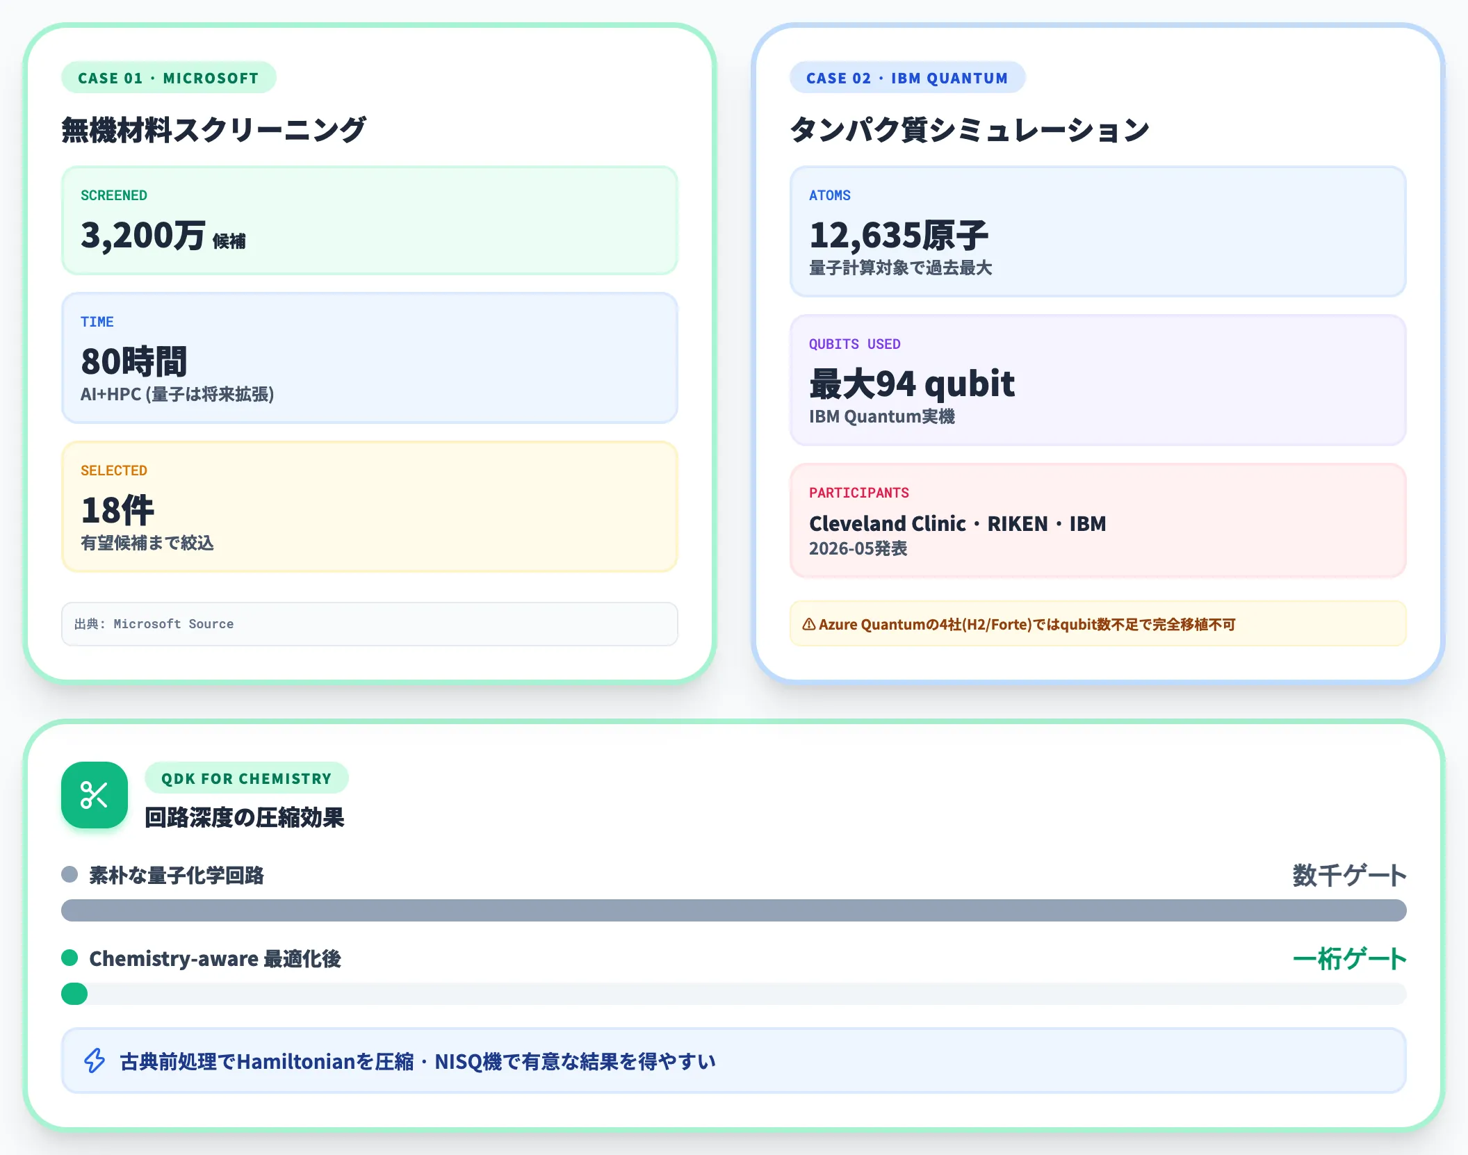
Task: Click the QDK FOR CHEMISTRY badge
Action: 247,778
